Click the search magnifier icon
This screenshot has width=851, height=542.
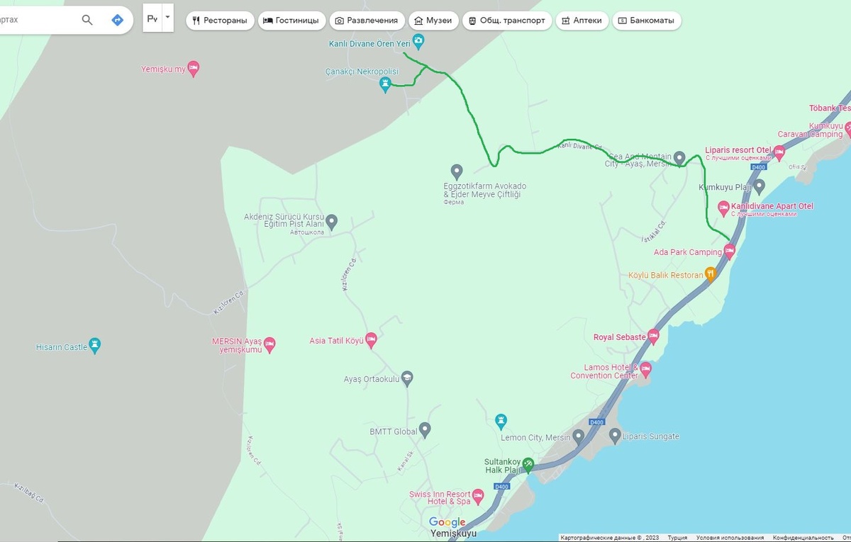87,20
